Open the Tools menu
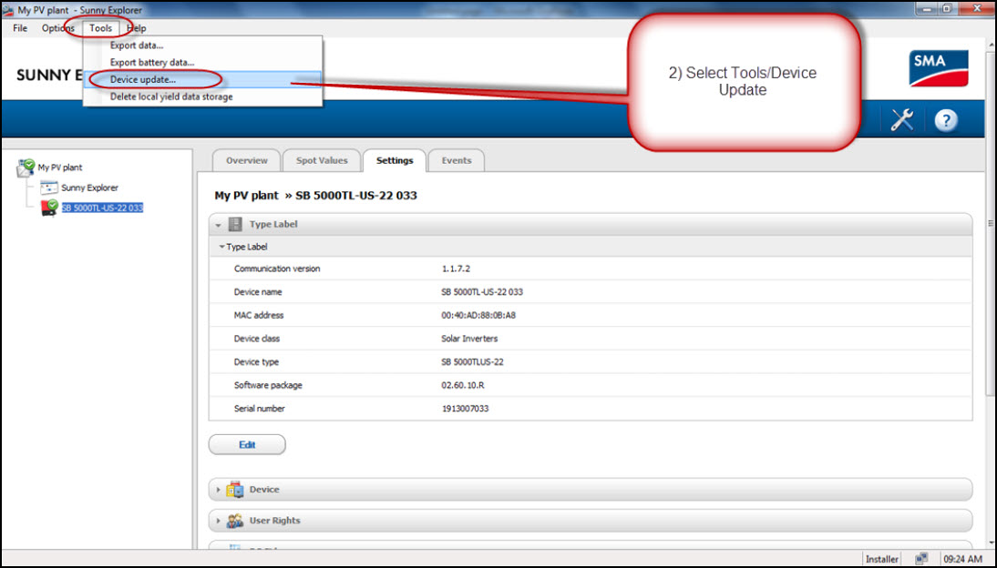The image size is (997, 568). pyautogui.click(x=100, y=28)
